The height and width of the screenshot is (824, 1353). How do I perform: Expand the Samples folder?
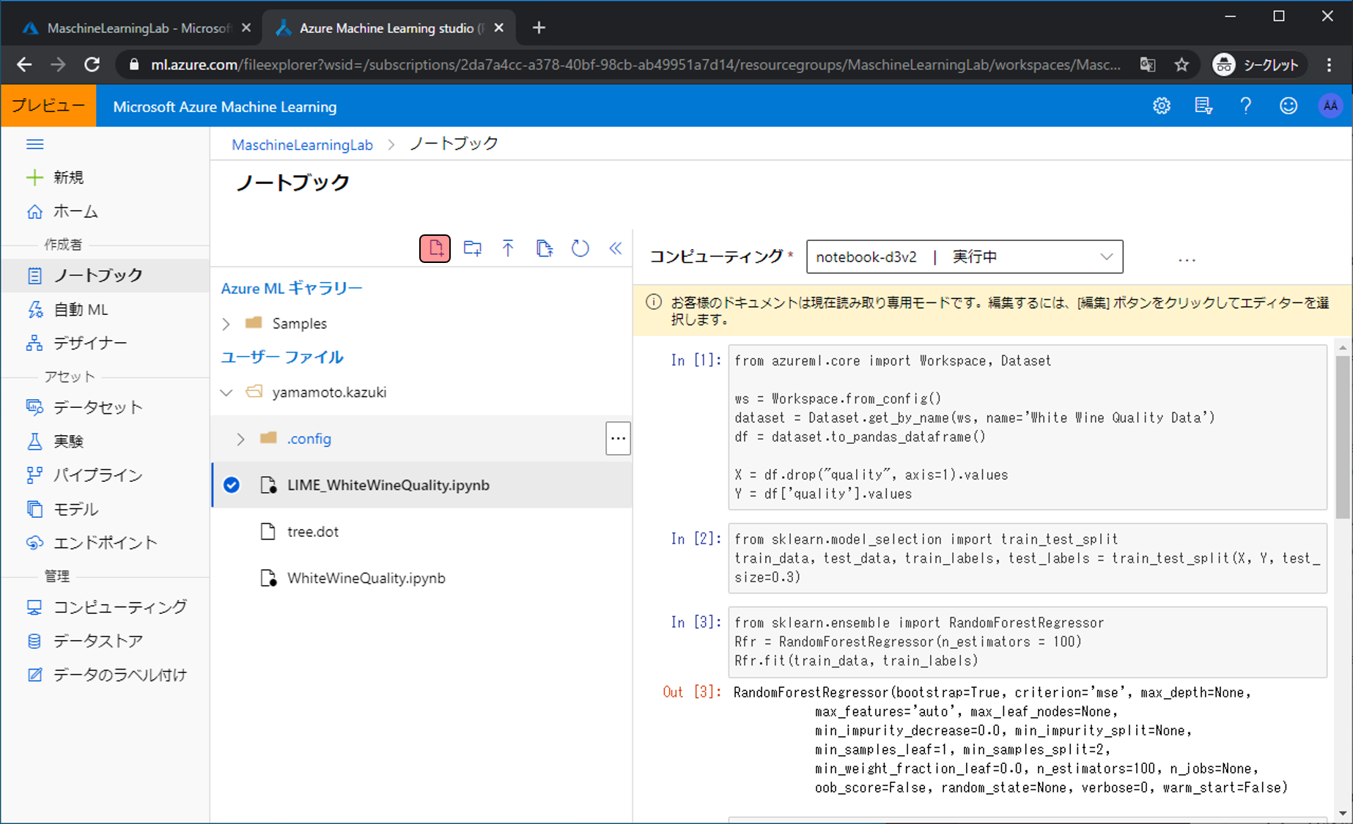click(x=226, y=324)
